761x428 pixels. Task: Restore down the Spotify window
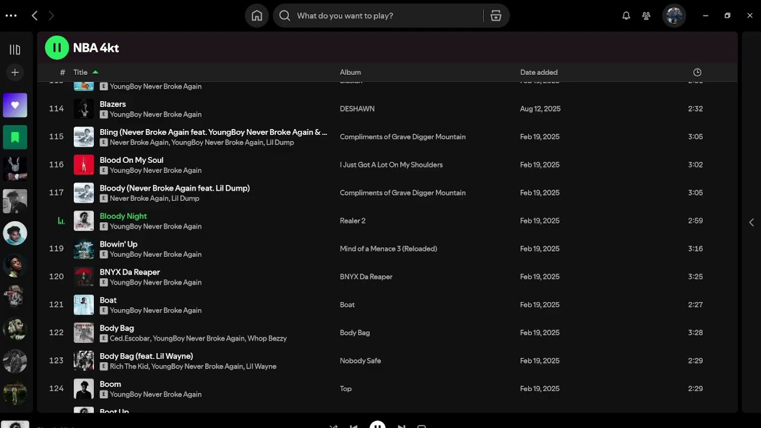[x=727, y=16]
